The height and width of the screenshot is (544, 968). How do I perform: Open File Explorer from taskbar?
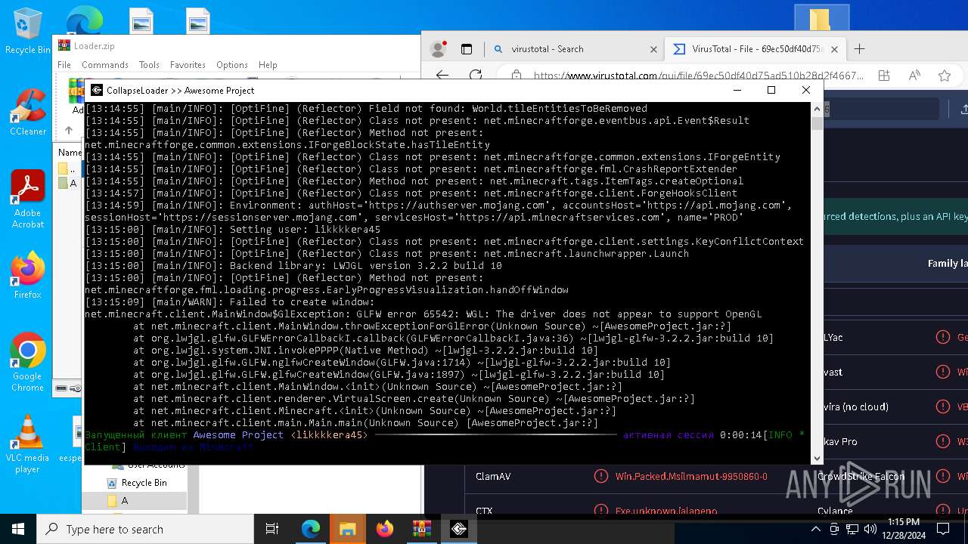pos(347,529)
